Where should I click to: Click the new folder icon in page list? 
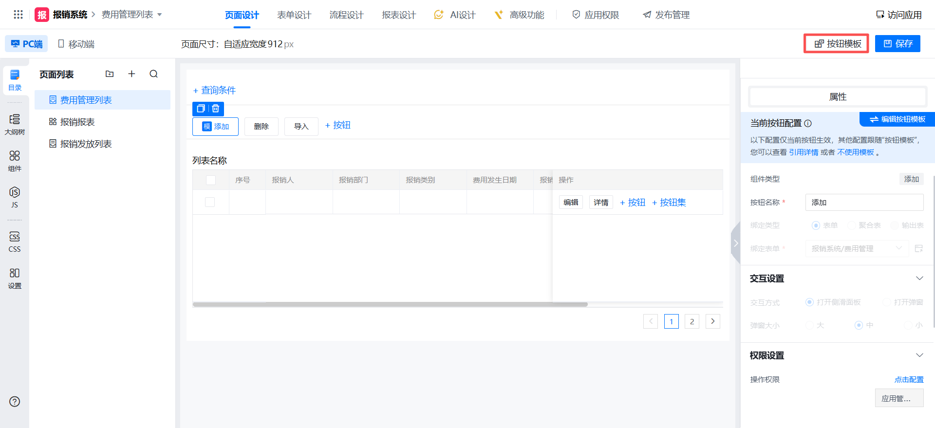(x=110, y=74)
